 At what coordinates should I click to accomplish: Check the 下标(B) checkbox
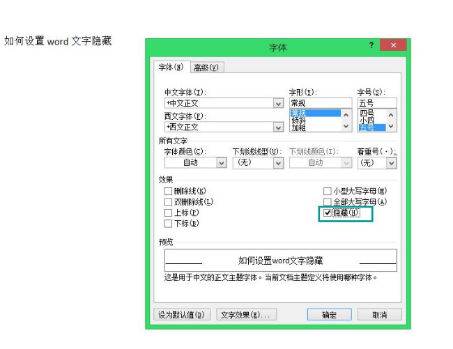[168, 224]
